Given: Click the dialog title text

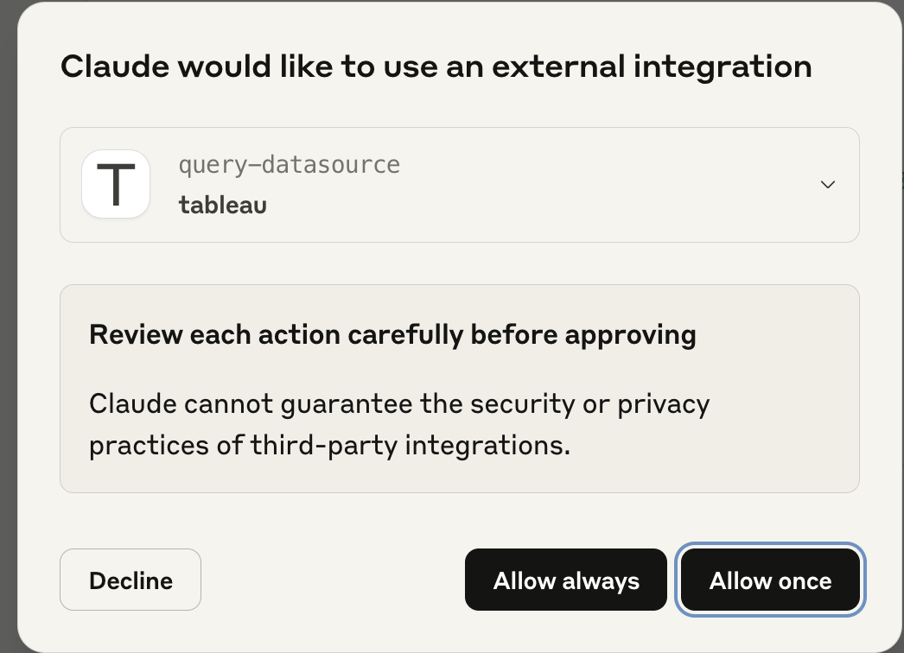Looking at the screenshot, I should [436, 66].
